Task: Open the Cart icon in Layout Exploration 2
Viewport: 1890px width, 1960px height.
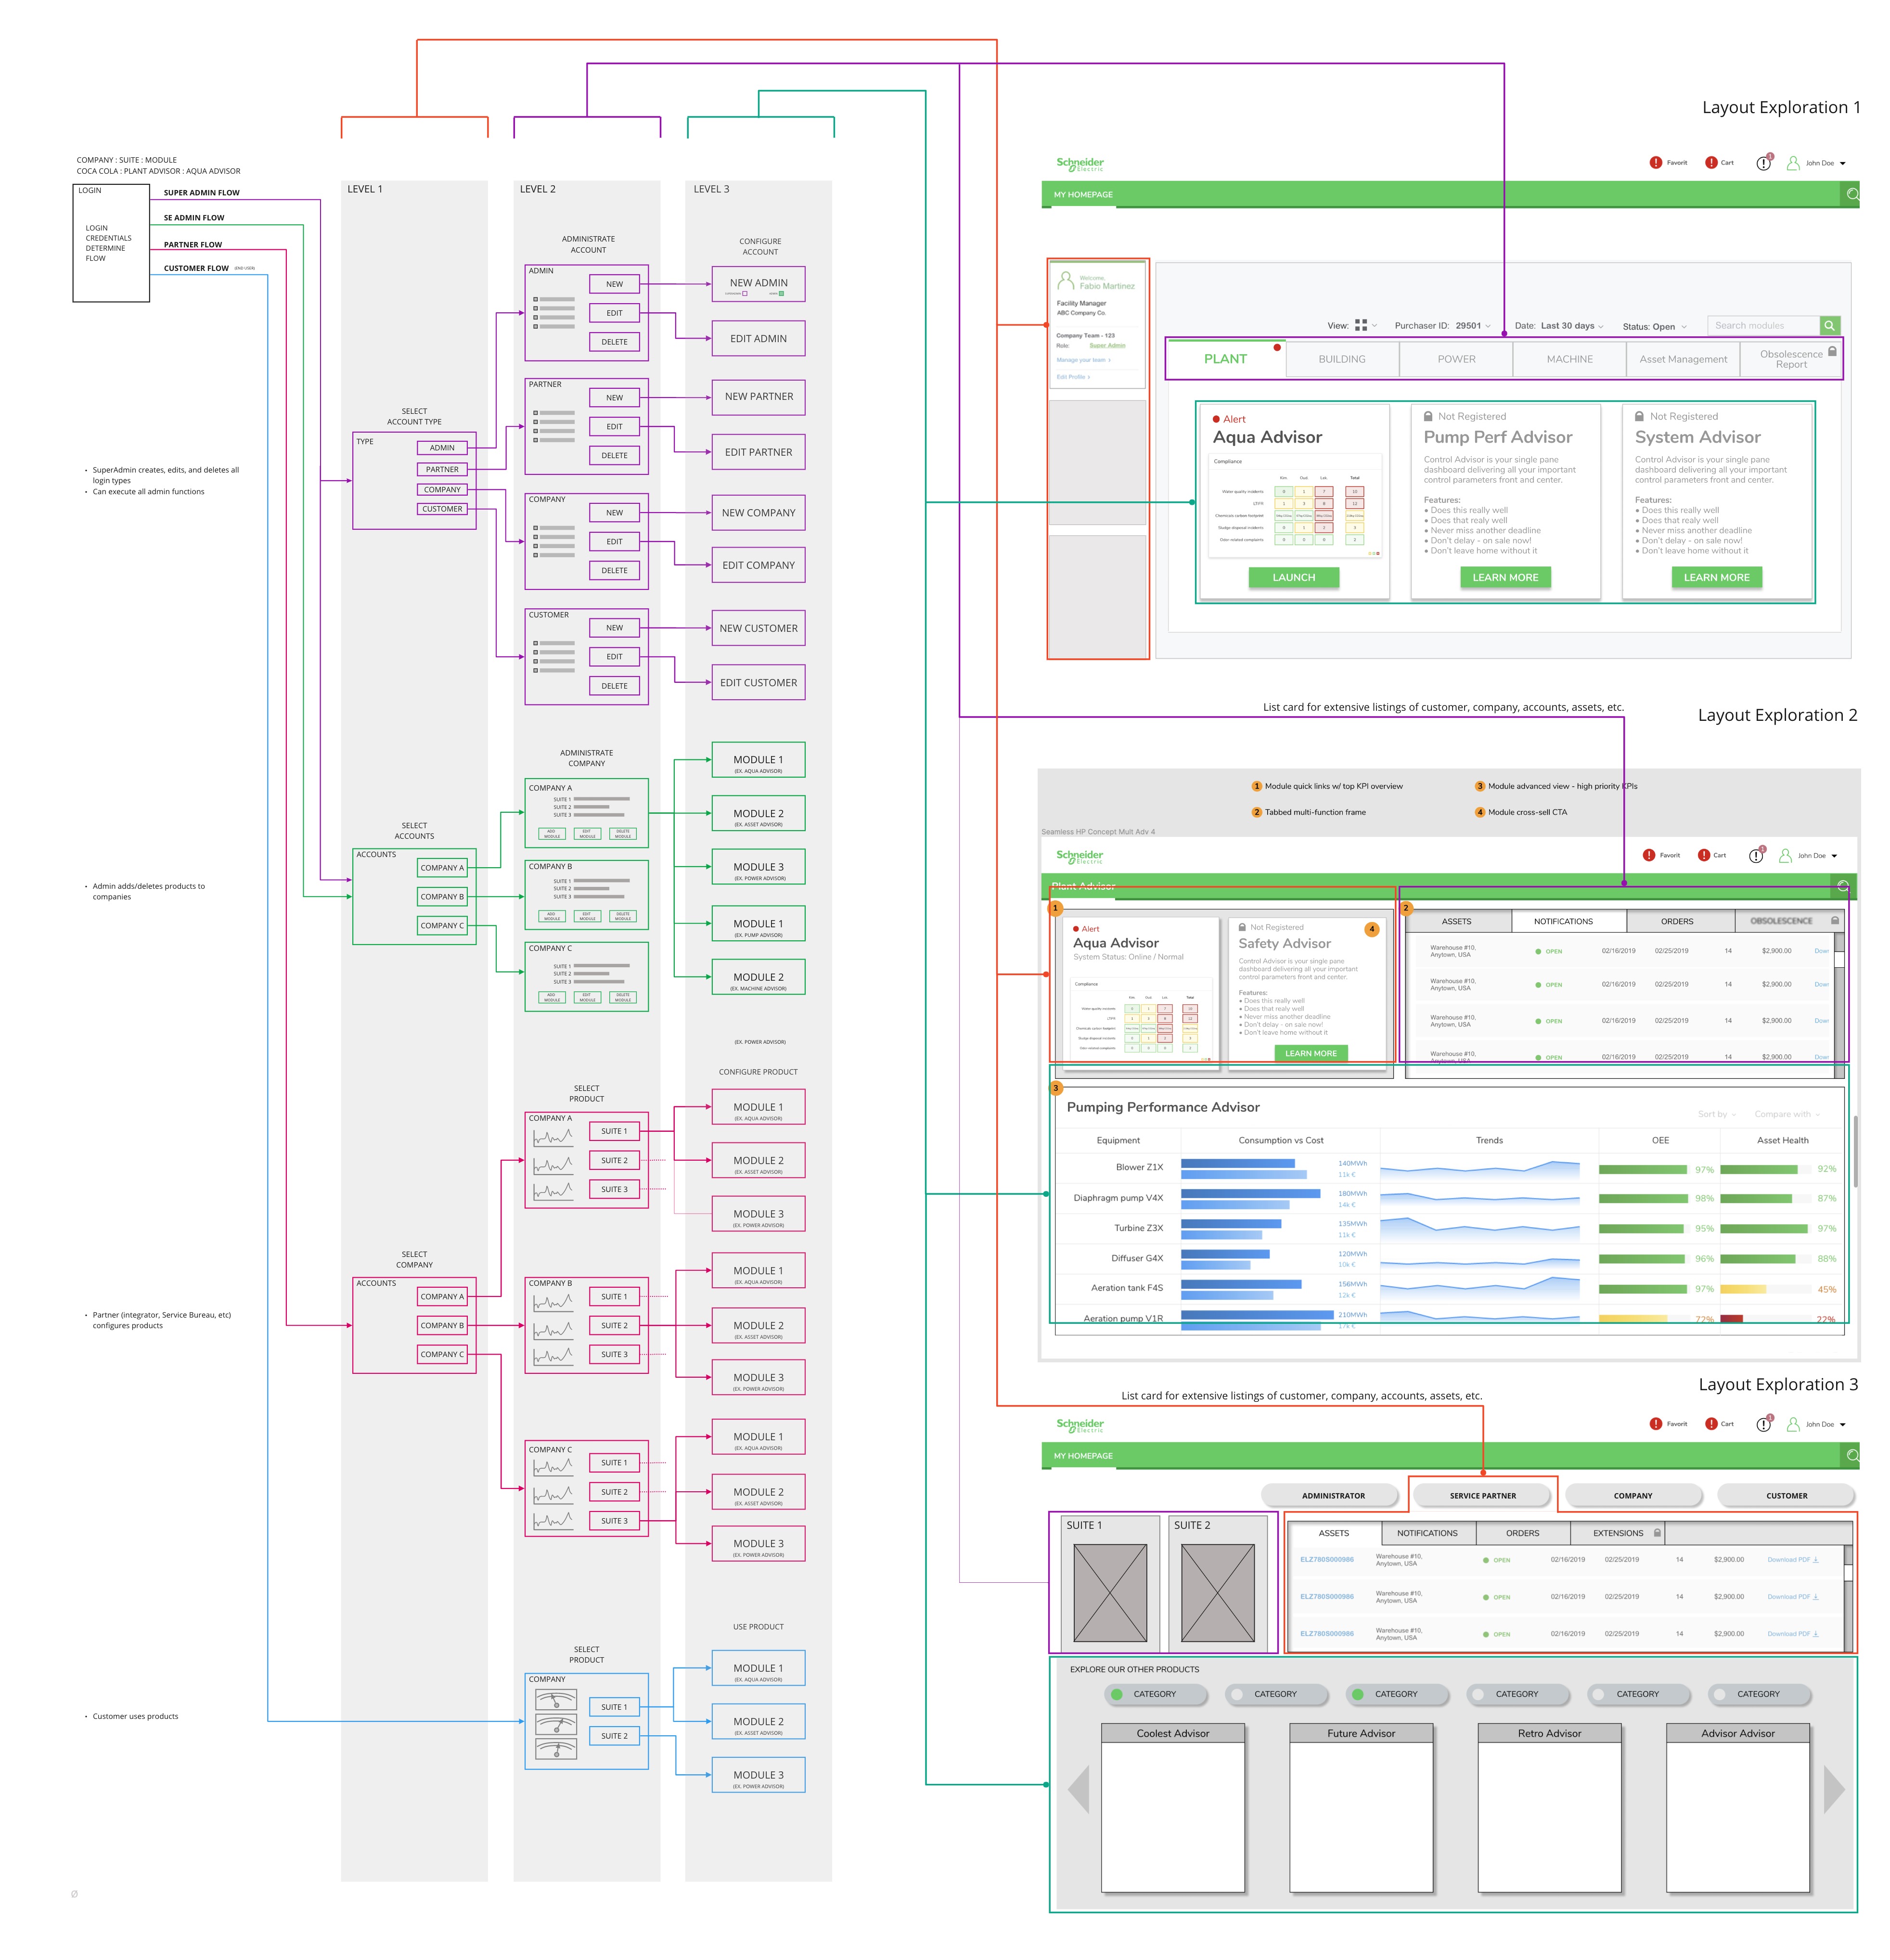Action: [x=1704, y=855]
